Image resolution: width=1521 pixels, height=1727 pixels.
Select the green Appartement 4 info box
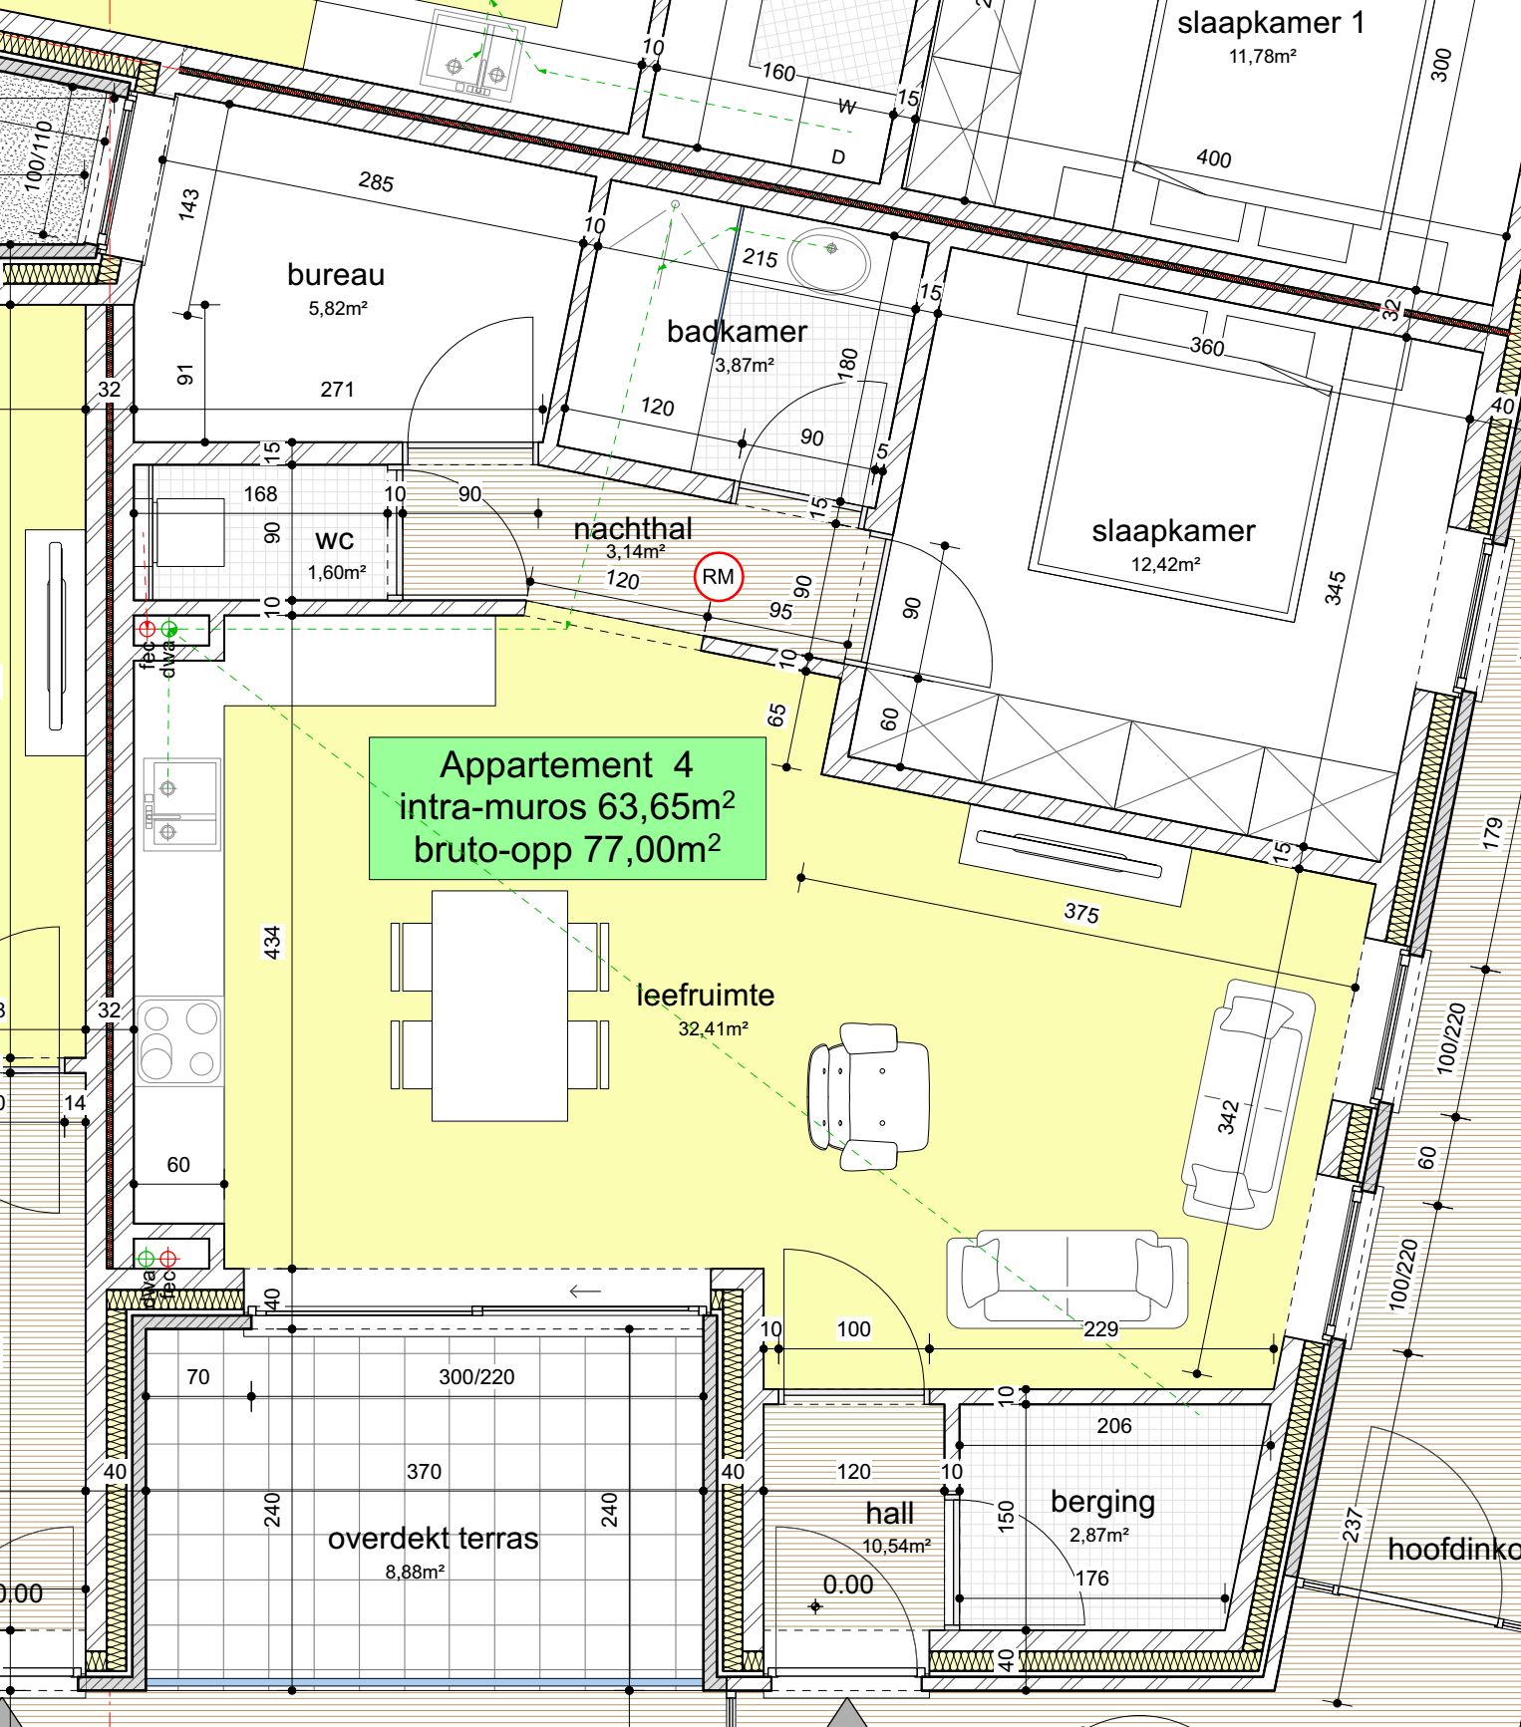click(567, 808)
